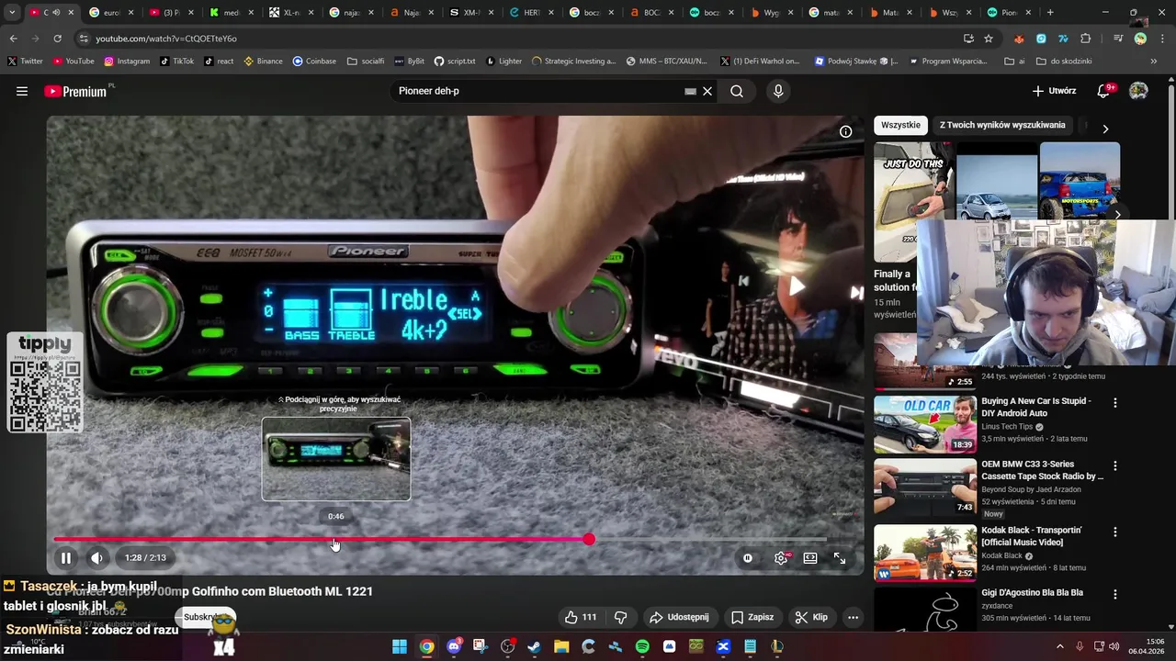Image resolution: width=1176 pixels, height=661 pixels.
Task: Seek at the red progress bar scrubber
Action: (x=589, y=539)
